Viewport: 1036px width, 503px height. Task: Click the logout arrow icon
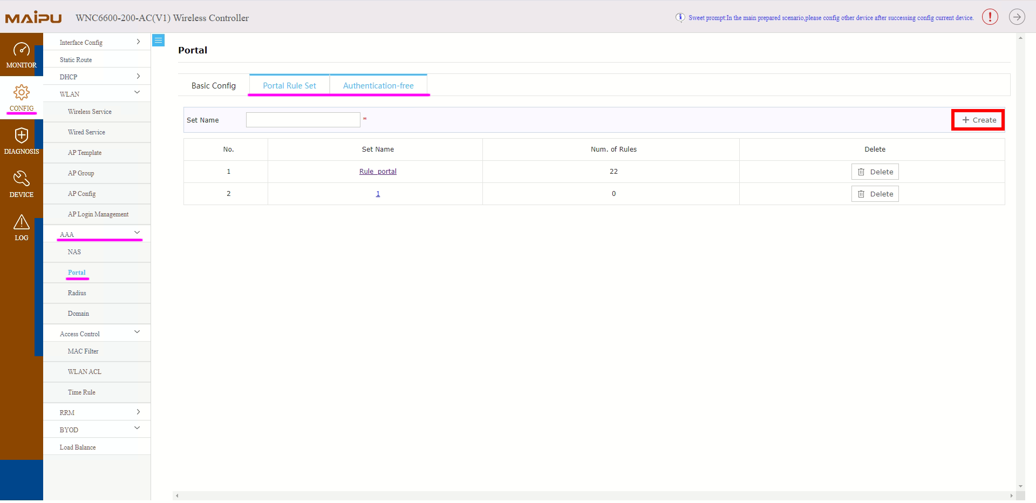pos(1017,17)
